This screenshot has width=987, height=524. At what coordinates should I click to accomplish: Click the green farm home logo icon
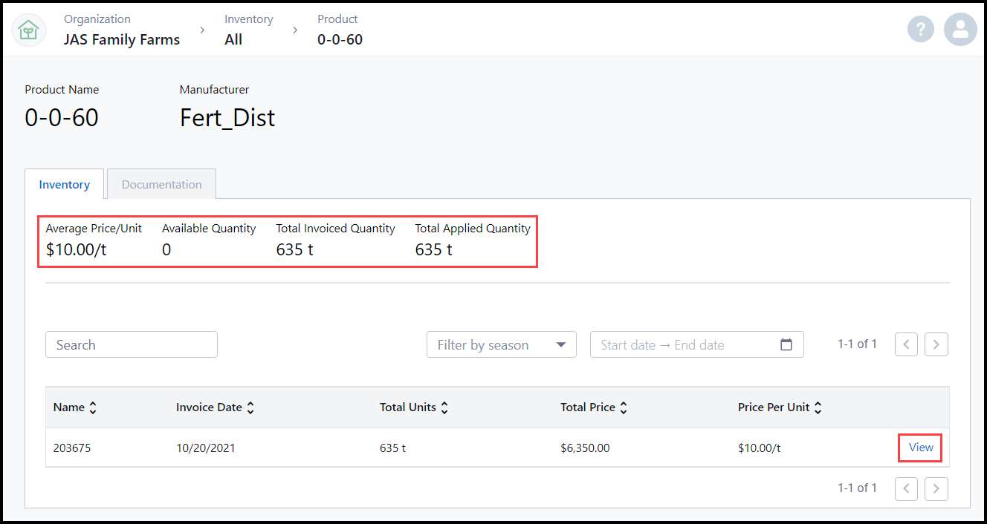pos(28,30)
